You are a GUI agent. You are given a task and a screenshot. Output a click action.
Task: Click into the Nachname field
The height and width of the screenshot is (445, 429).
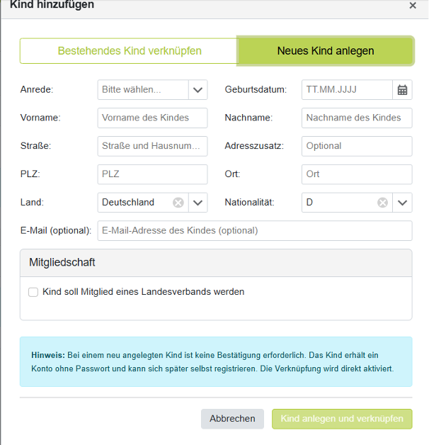click(x=356, y=118)
